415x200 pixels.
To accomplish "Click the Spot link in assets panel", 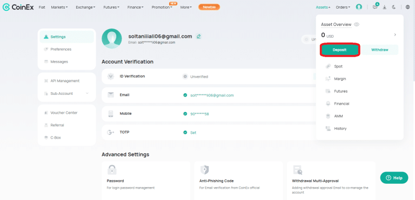I will [x=338, y=66].
